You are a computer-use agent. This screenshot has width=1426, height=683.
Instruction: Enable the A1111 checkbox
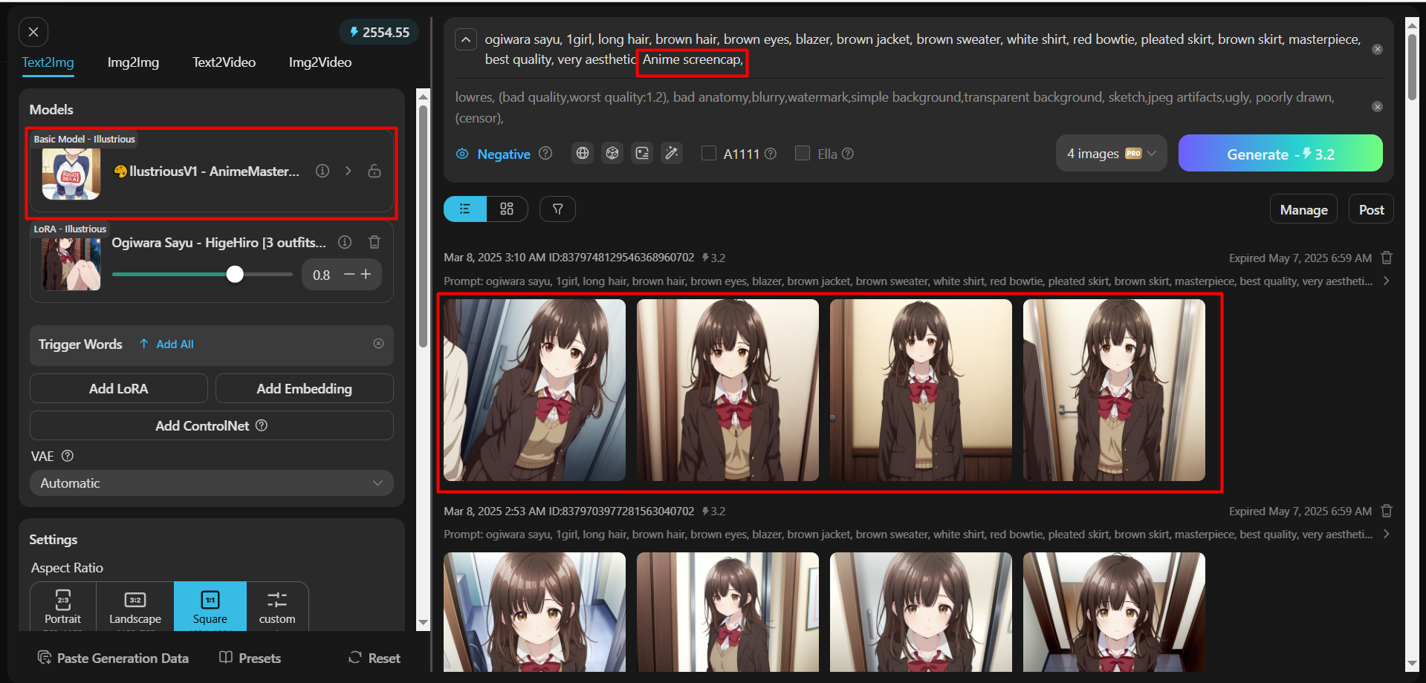click(709, 153)
